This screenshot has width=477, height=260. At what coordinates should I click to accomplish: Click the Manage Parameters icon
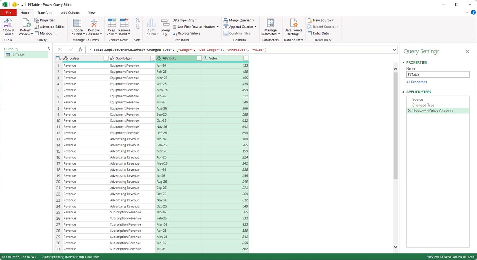(270, 23)
